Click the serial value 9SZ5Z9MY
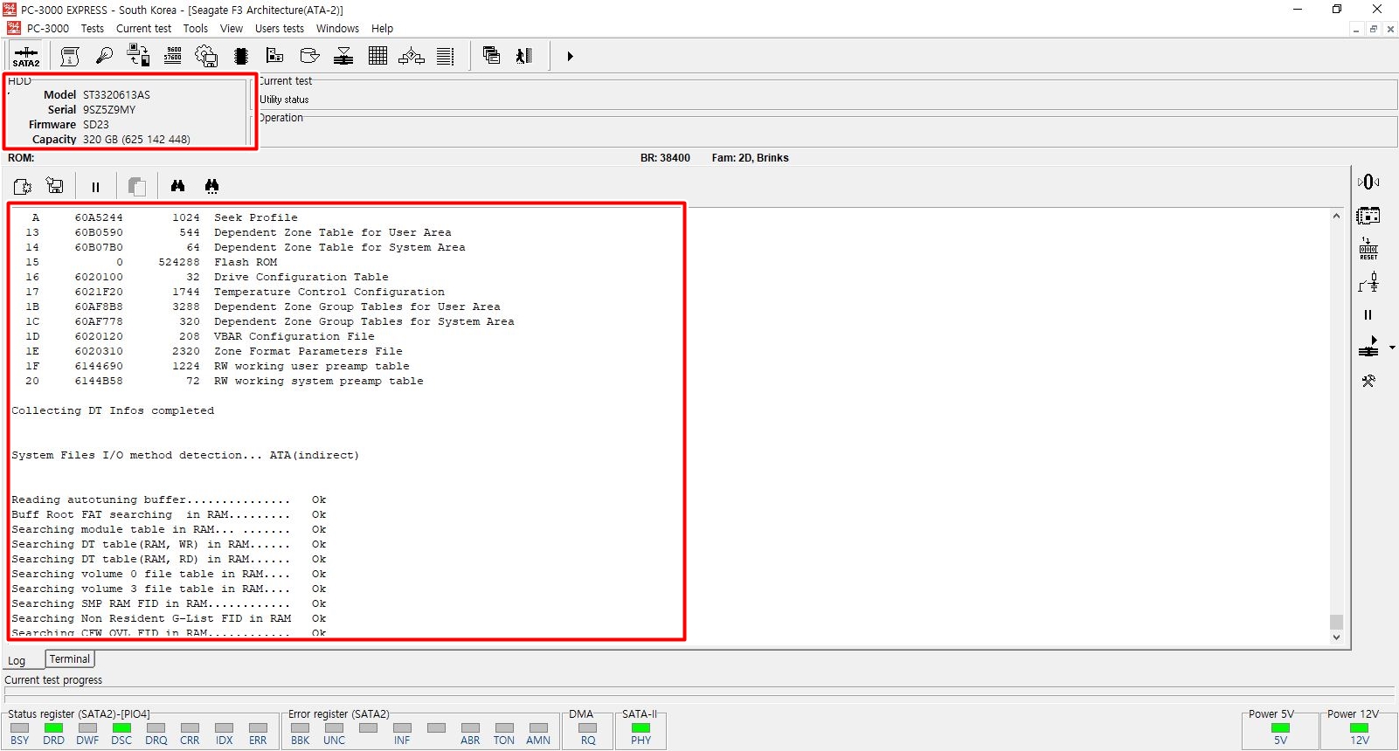This screenshot has width=1399, height=751. pyautogui.click(x=109, y=110)
